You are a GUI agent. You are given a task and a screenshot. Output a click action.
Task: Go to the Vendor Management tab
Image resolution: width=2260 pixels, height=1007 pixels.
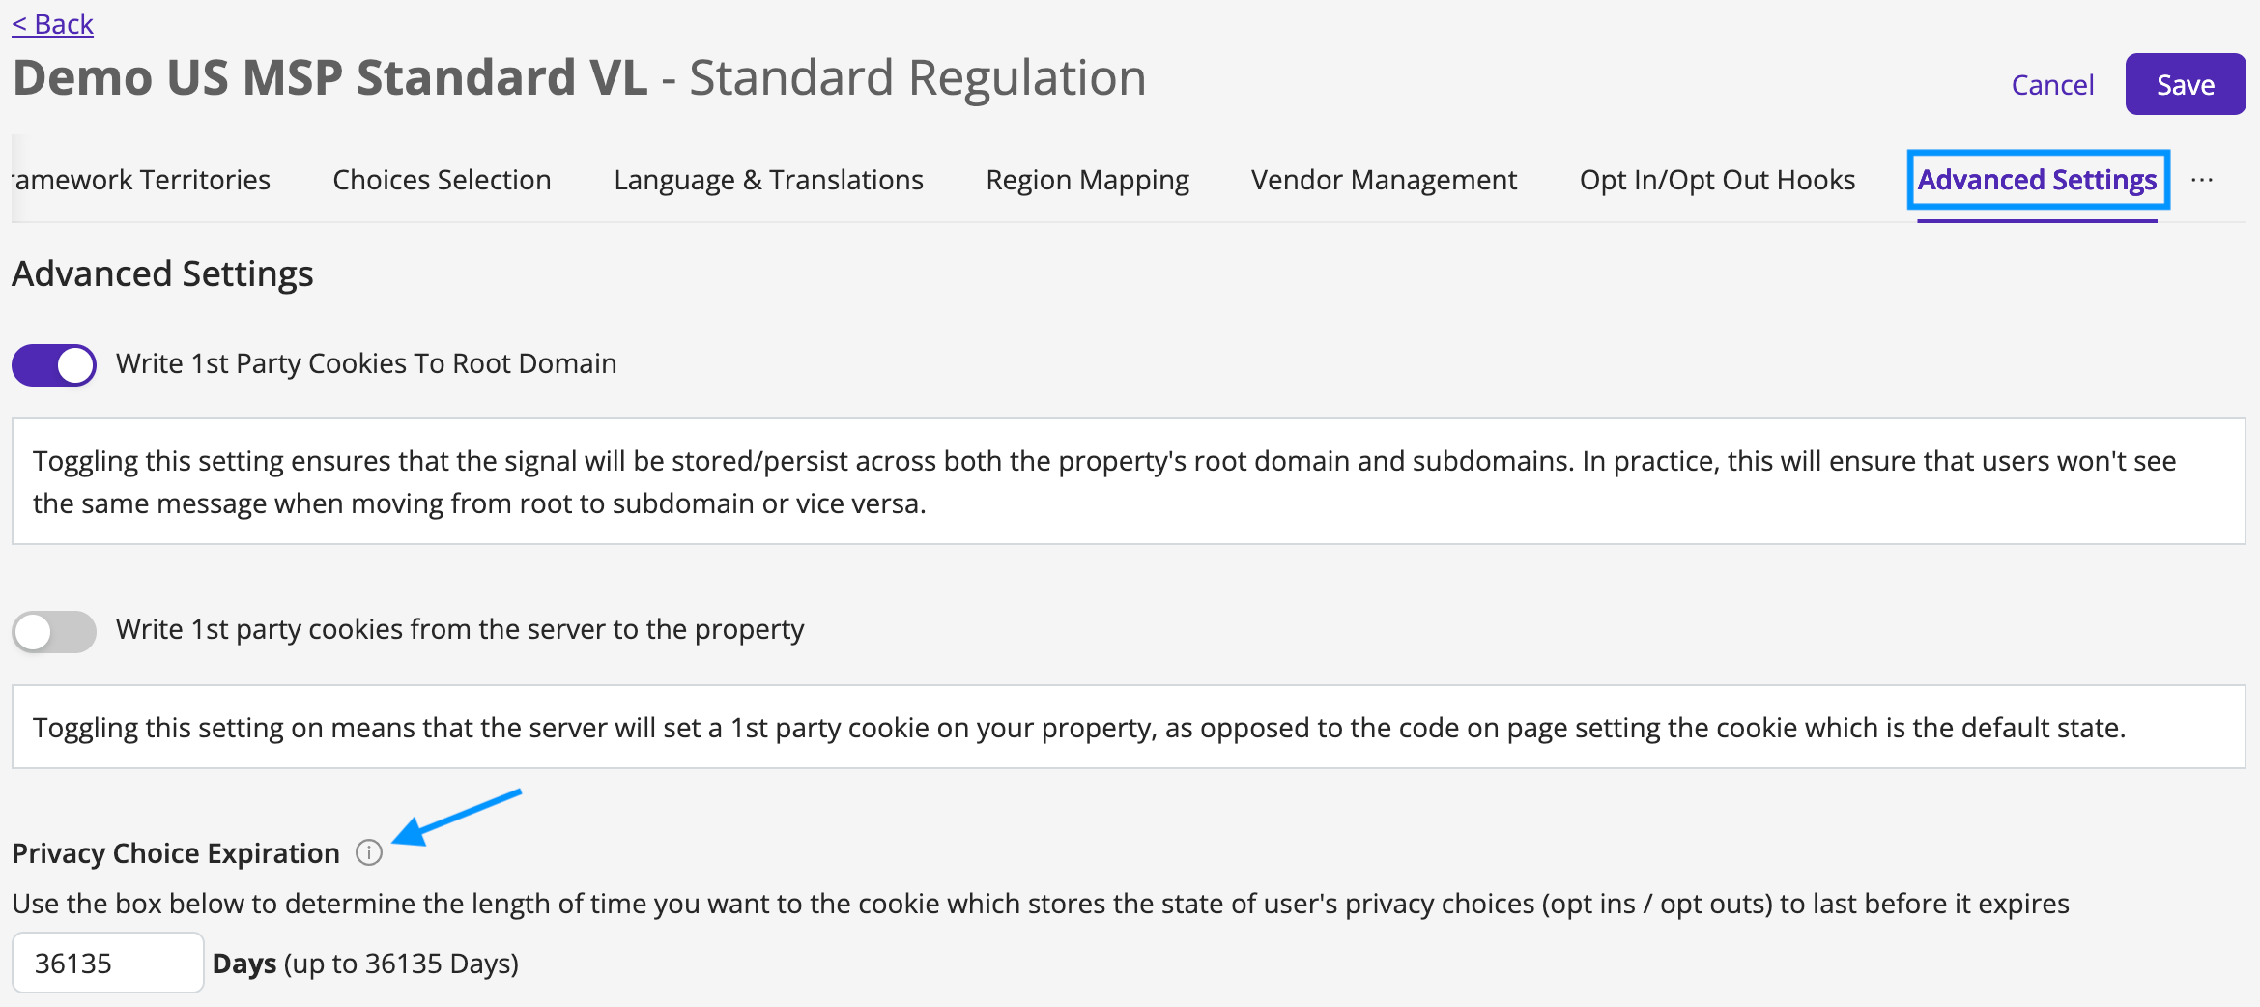click(1384, 179)
